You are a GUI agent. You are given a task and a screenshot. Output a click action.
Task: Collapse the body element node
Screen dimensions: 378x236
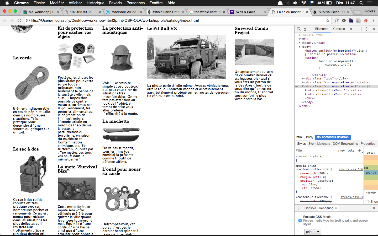(300, 47)
